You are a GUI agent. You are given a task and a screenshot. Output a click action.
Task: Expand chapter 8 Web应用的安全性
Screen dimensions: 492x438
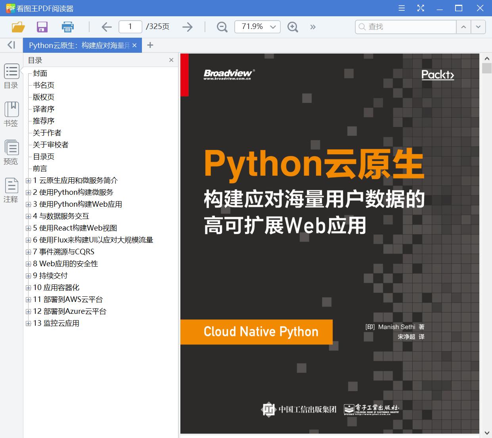tap(28, 264)
